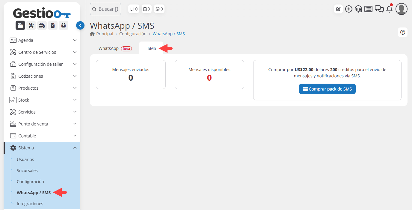Screen dimensions: 412x210
Task: Click the user avatar profile picture
Action: point(401,9)
